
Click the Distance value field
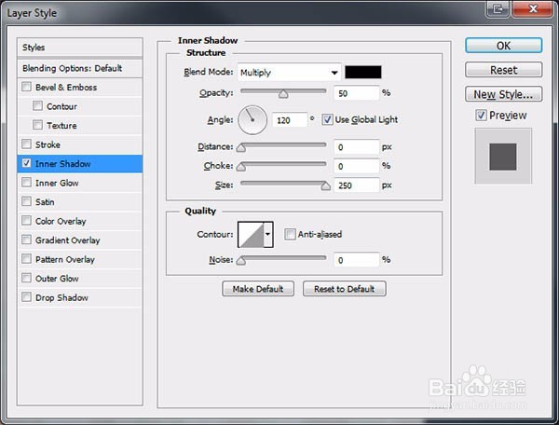pos(356,147)
